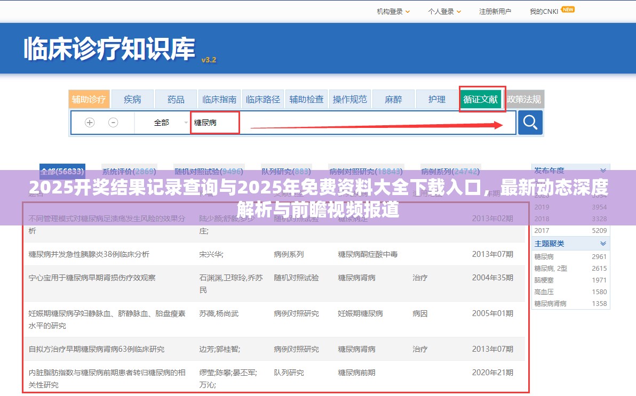
Task: Switch to 临床路径 tab
Action: pos(263,99)
